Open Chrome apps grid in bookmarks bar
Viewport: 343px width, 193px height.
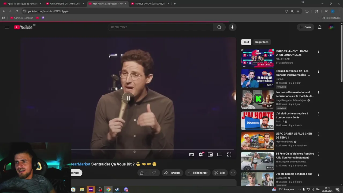[3, 18]
